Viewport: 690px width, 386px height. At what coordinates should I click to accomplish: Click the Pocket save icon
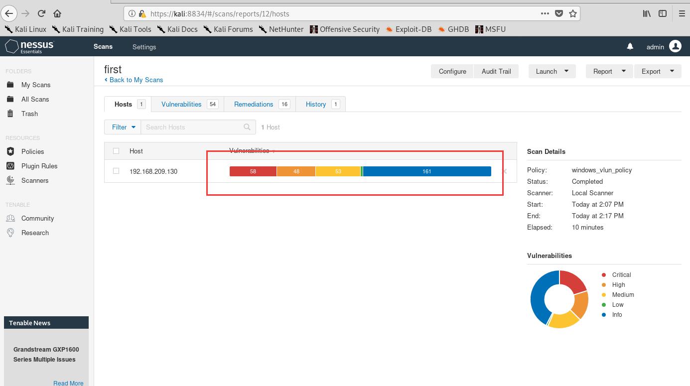[559, 13]
